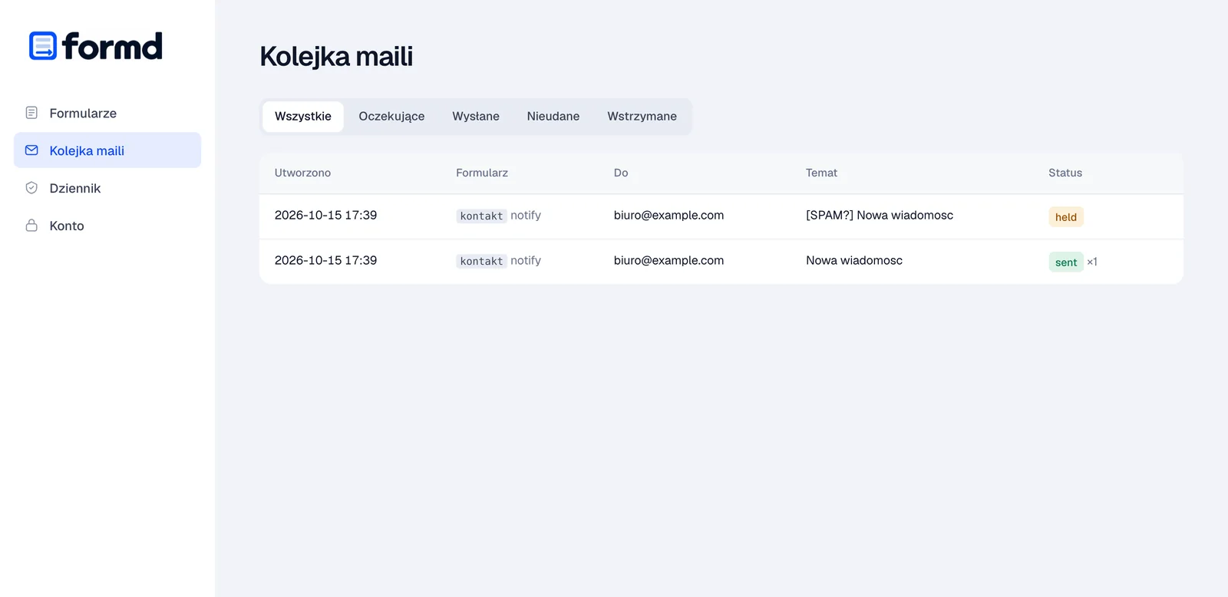Click biuro@example.com in the sent row
This screenshot has width=1228, height=597.
click(668, 261)
